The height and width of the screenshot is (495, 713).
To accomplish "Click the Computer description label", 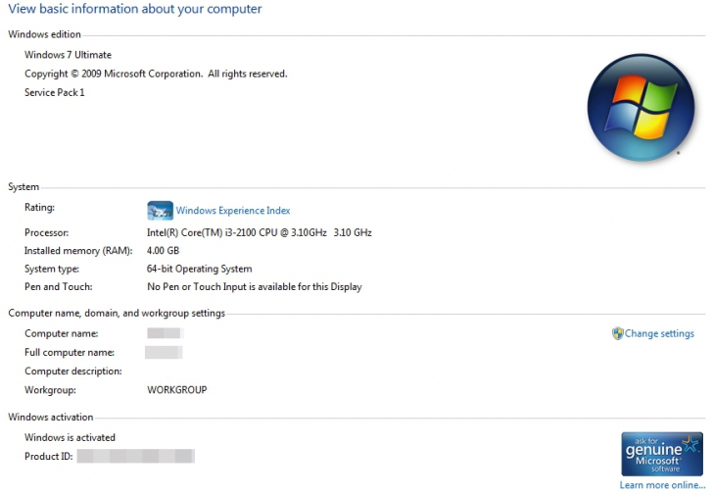I will (x=73, y=371).
